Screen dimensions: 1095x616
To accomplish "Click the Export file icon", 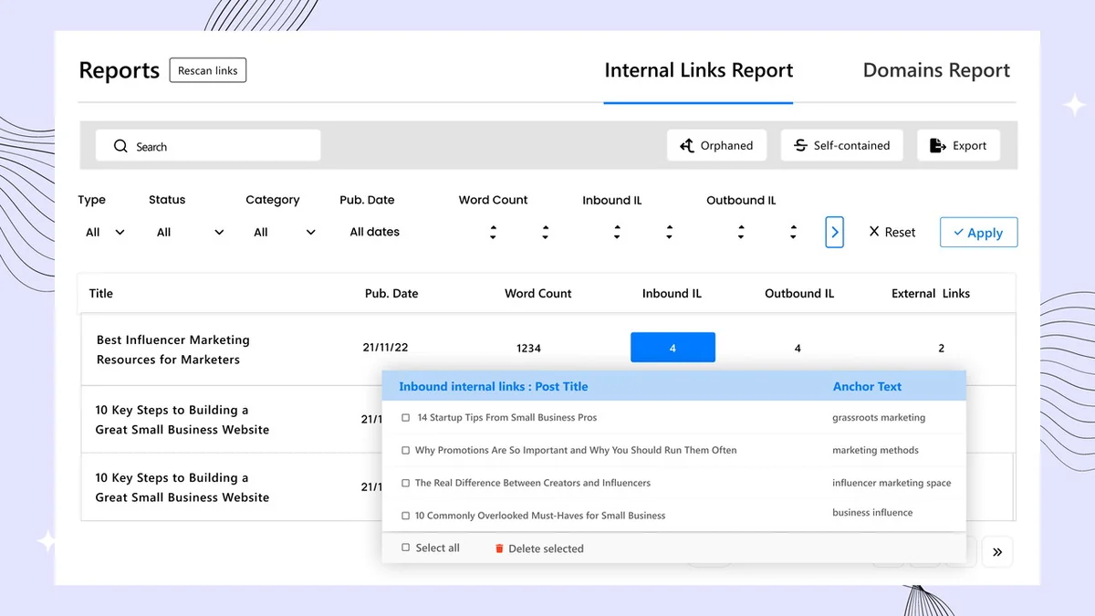I will [x=937, y=146].
